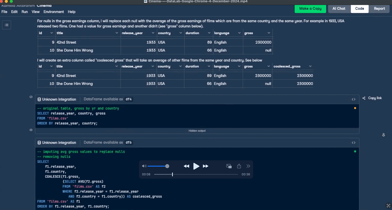Play the video in the player overlay

pyautogui.click(x=196, y=166)
